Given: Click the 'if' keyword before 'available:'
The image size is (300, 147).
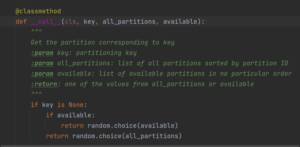Looking at the screenshot, I should click(x=50, y=115).
